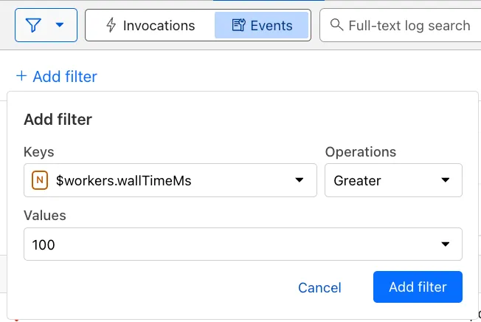Expand the Operations dropdown arrow

click(445, 180)
